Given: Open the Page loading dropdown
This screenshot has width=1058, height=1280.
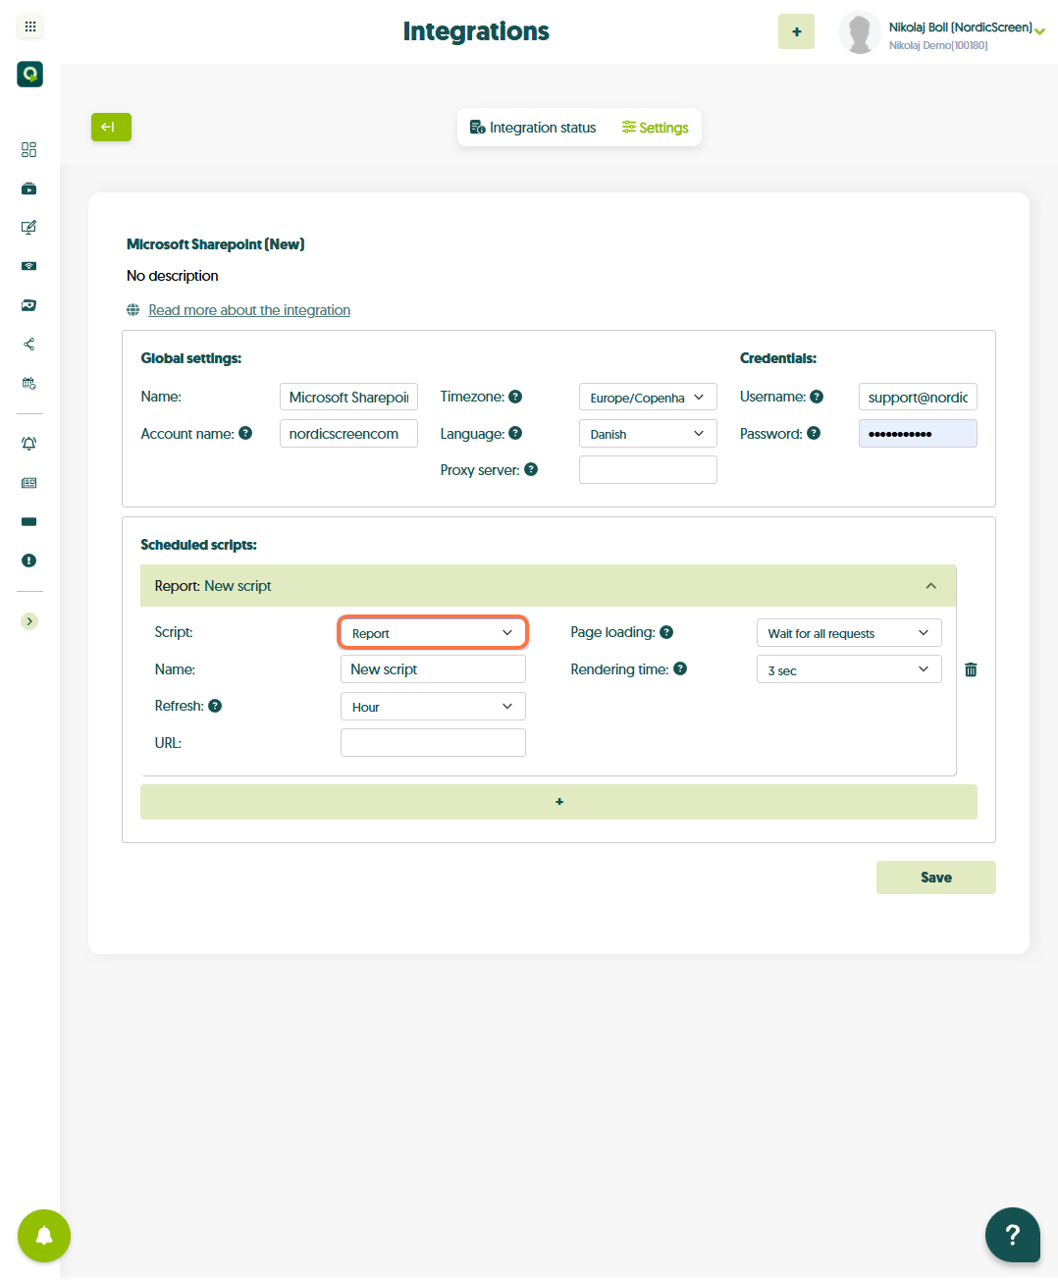Looking at the screenshot, I should (x=849, y=633).
